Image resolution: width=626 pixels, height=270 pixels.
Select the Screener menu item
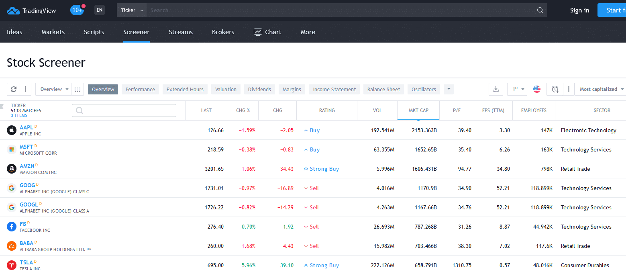137,32
